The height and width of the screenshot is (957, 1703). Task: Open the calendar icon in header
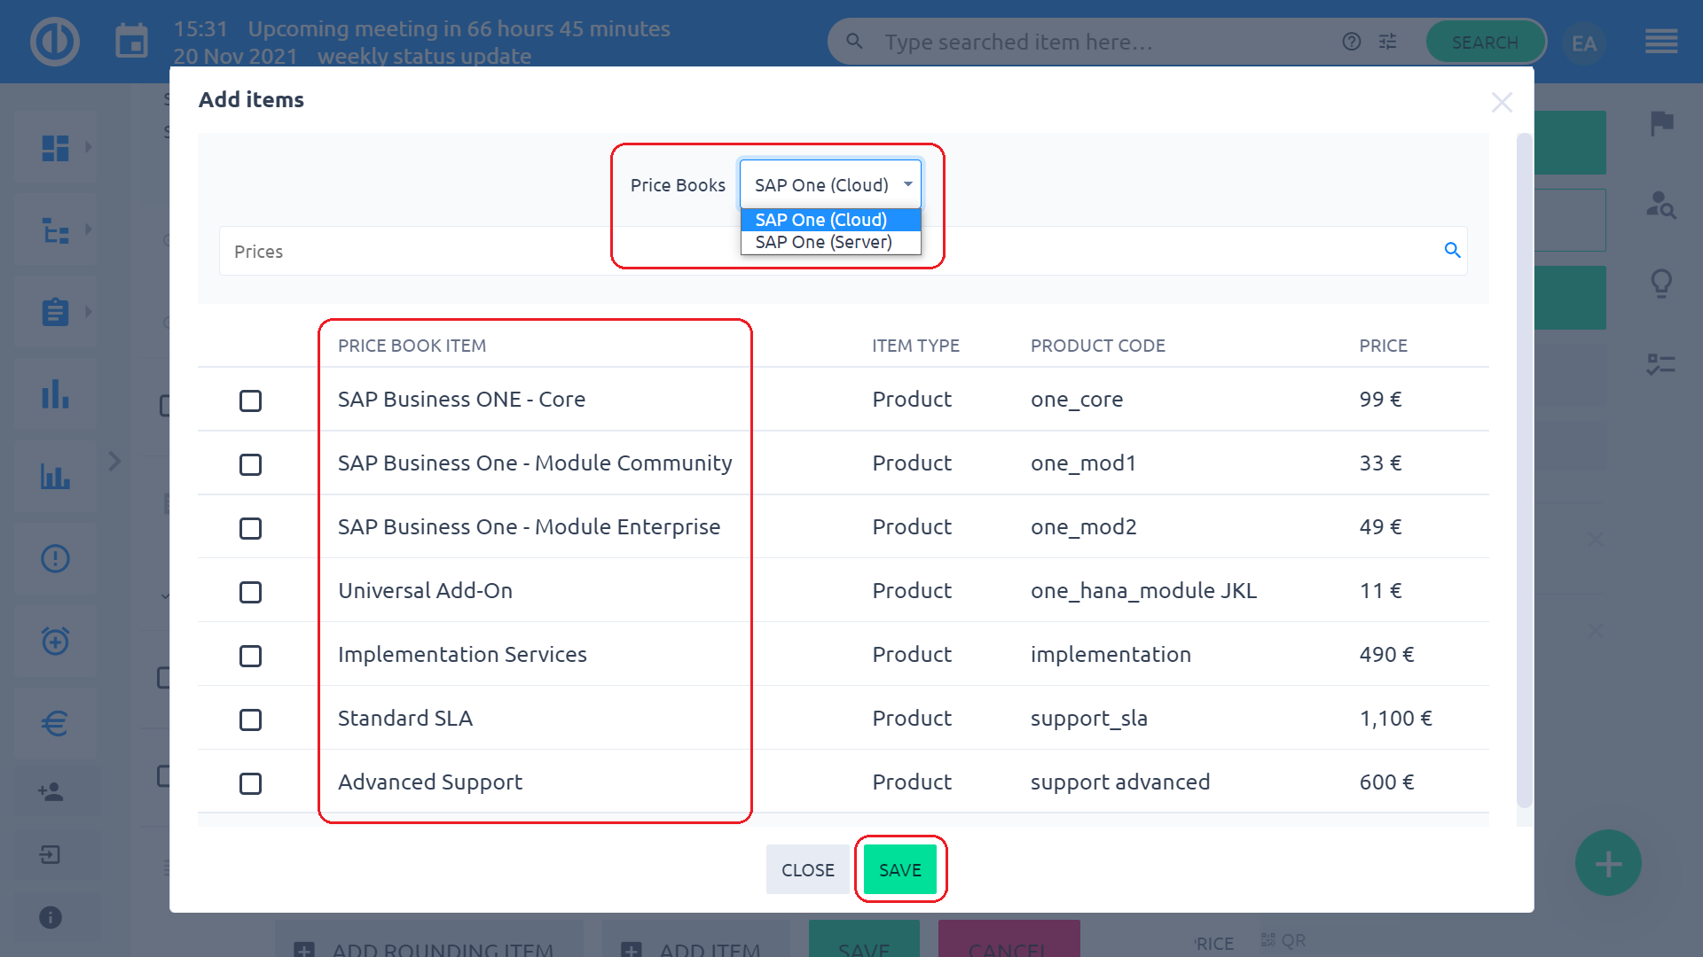point(131,42)
